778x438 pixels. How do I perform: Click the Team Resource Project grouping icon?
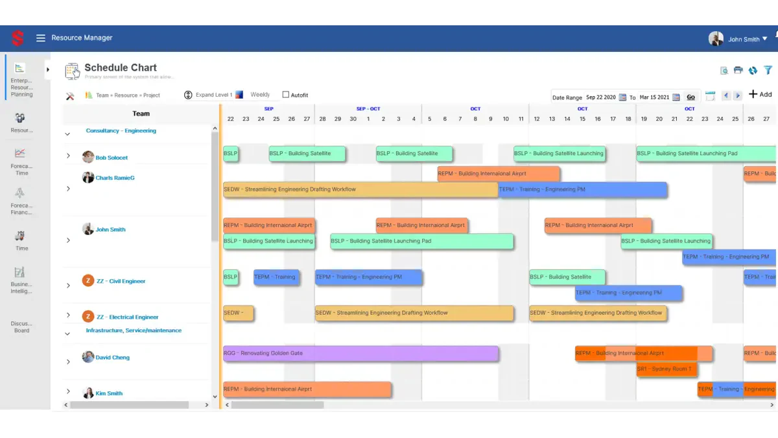pos(89,95)
